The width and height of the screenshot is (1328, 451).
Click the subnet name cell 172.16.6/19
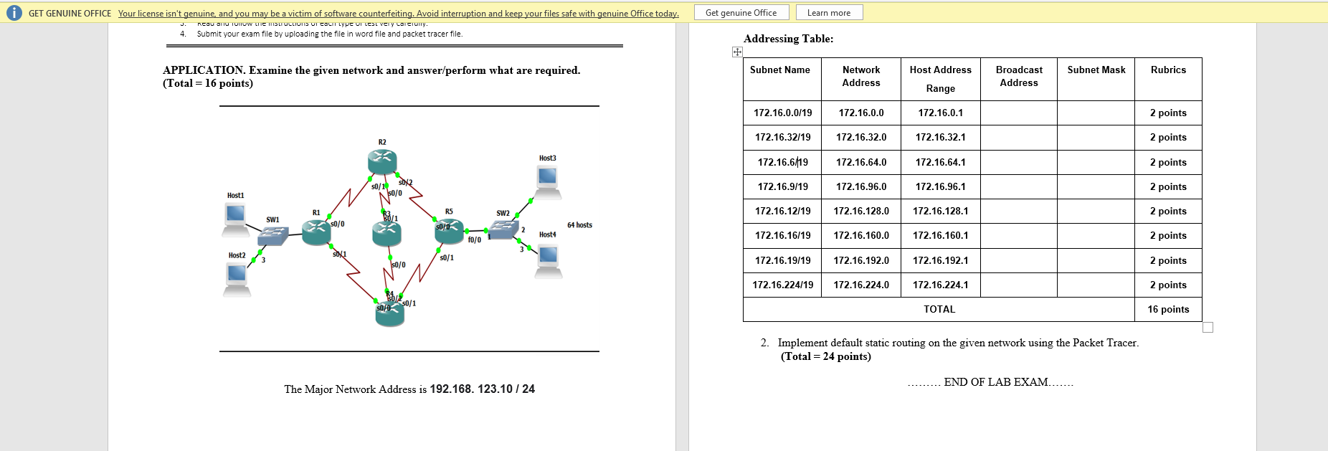[x=783, y=163]
